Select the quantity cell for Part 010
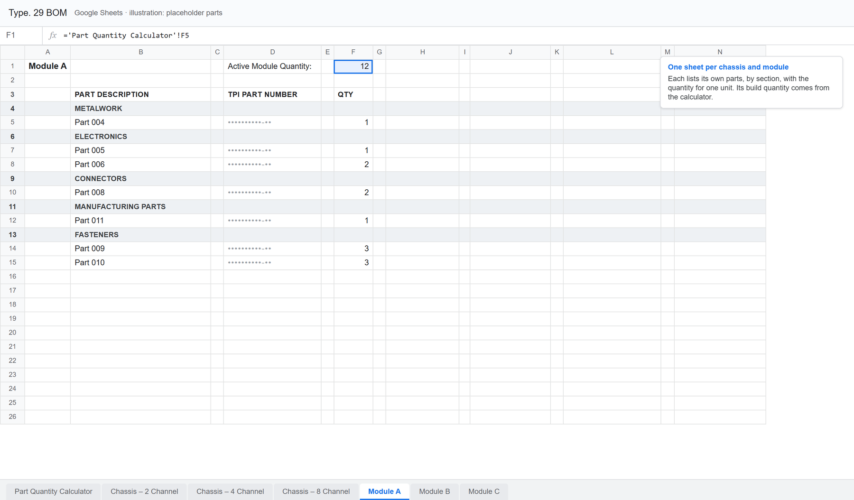The height and width of the screenshot is (500, 854). pos(353,263)
